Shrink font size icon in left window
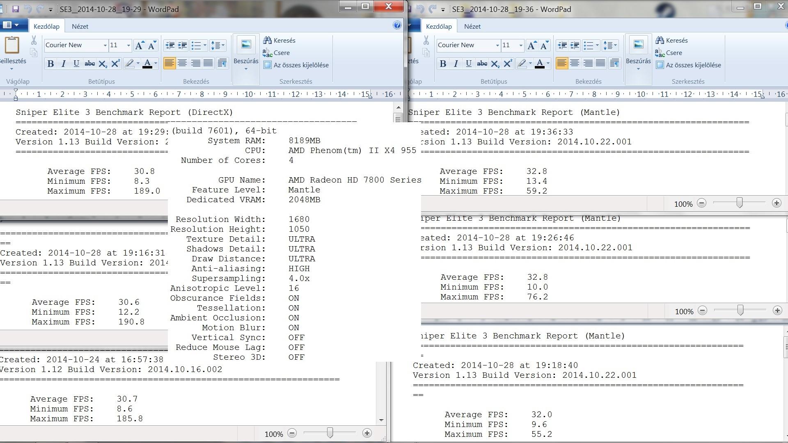This screenshot has width=788, height=443. point(152,45)
